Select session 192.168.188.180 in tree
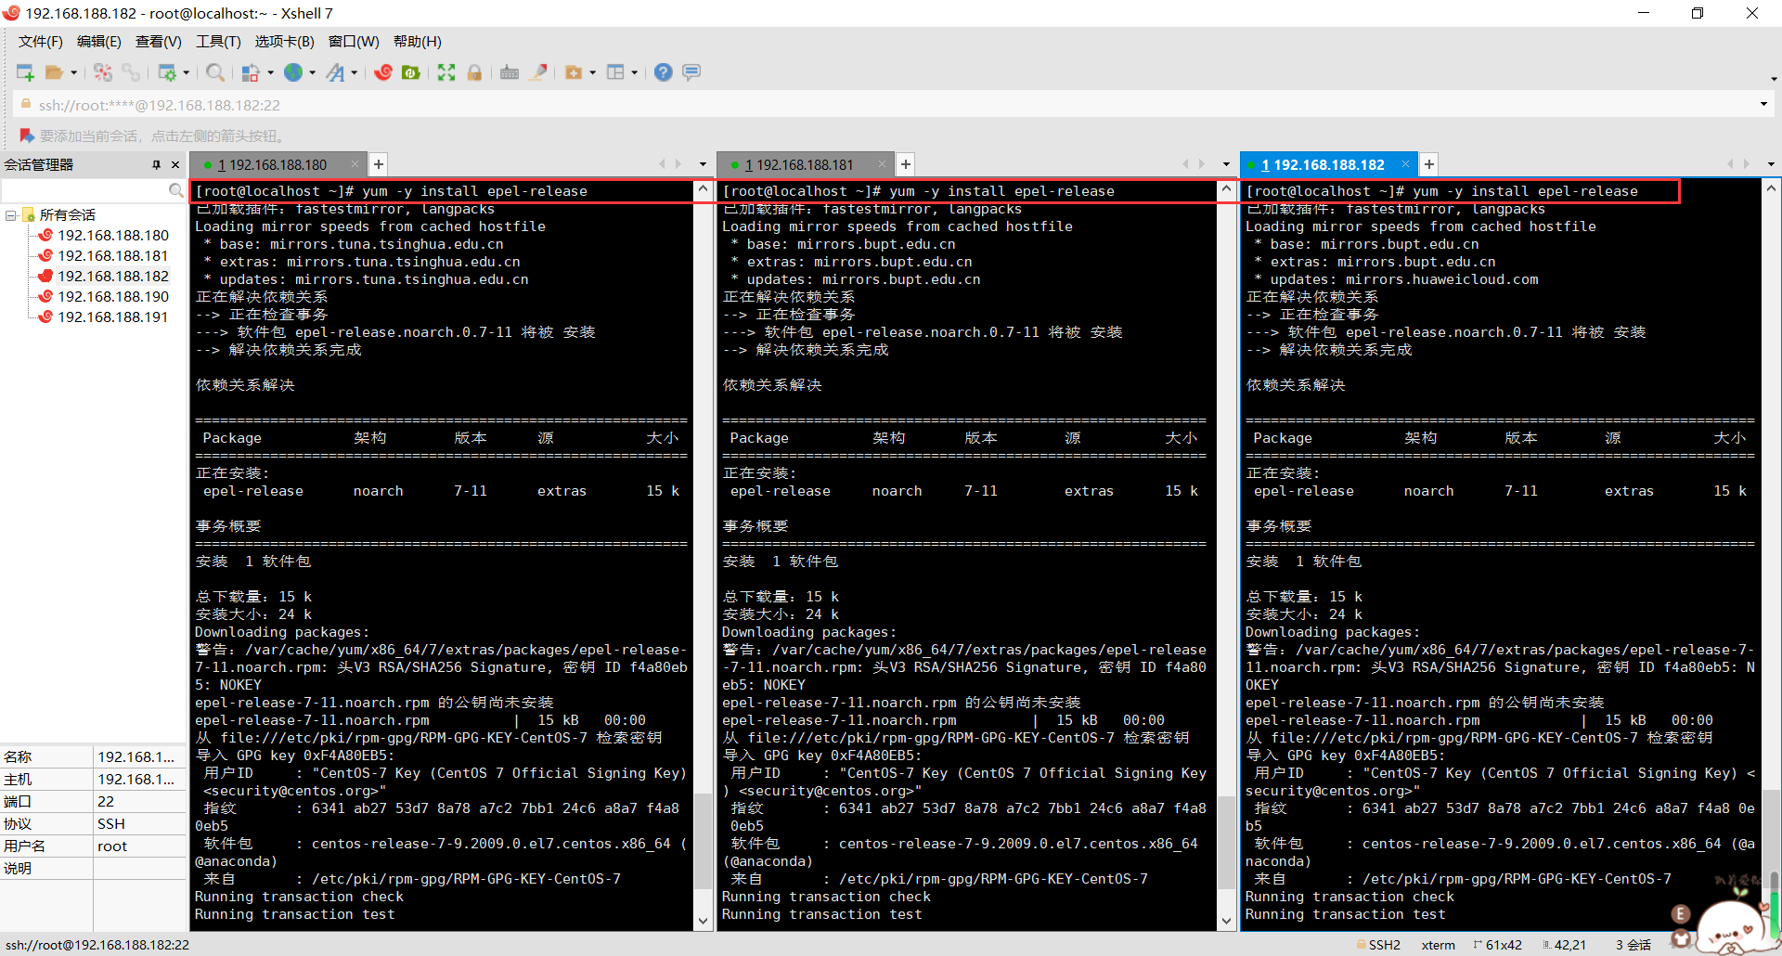The image size is (1782, 956). click(x=113, y=236)
